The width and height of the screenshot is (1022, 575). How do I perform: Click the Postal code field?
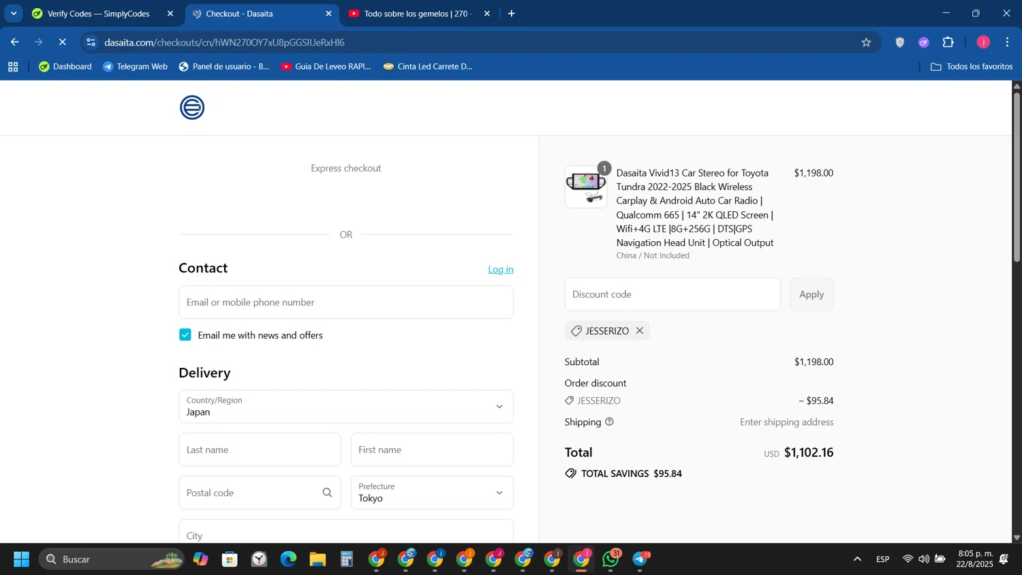click(x=260, y=493)
